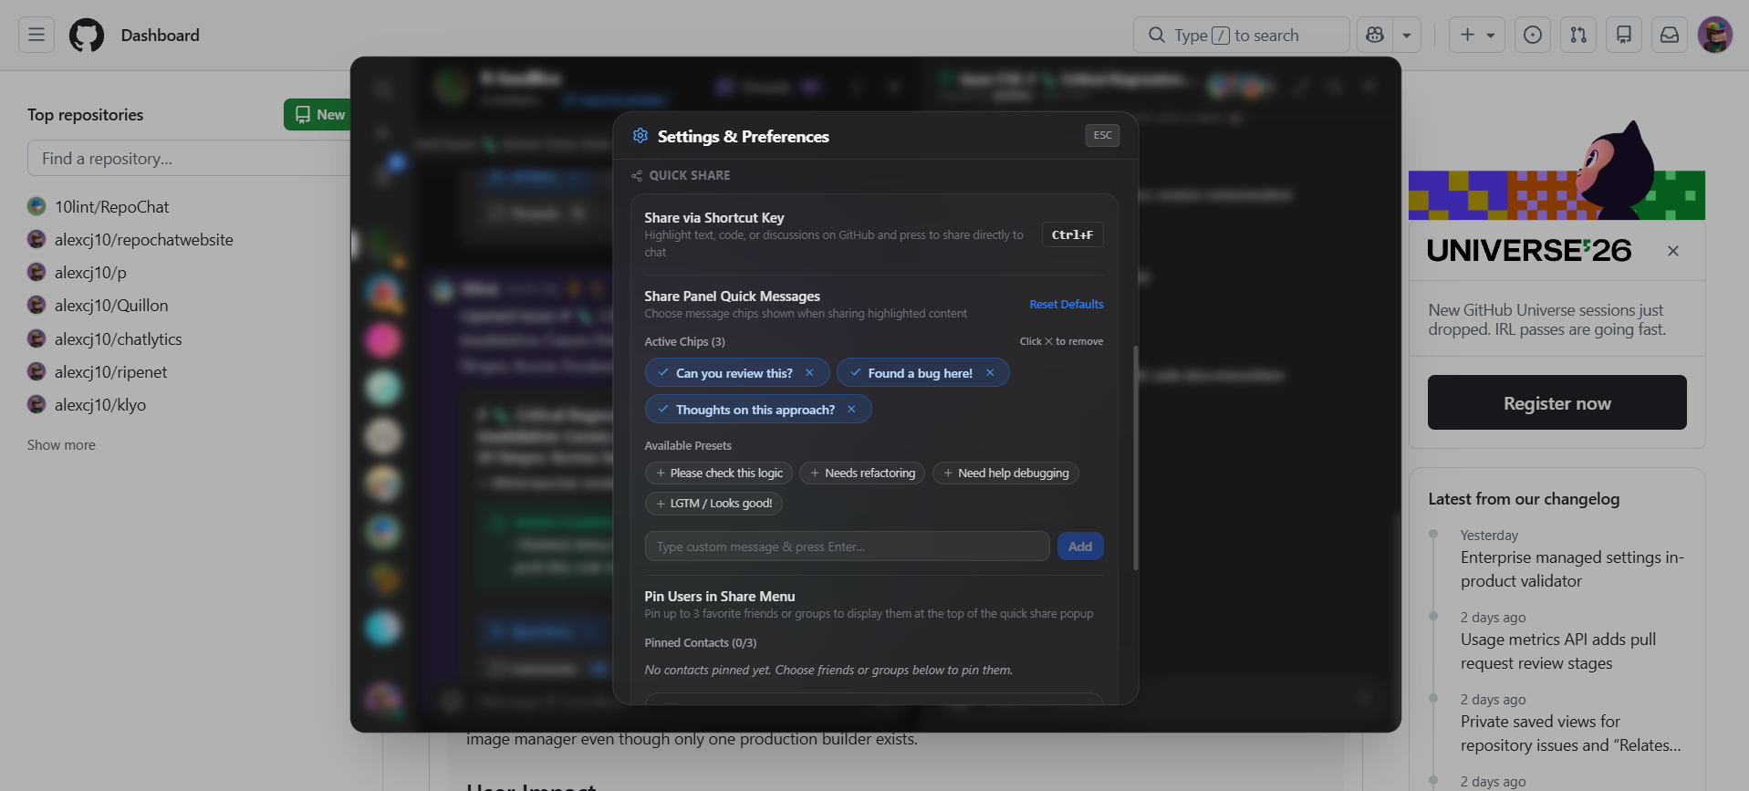Open the Notifications inbox icon
Viewport: 1749px width, 791px height.
(x=1670, y=35)
